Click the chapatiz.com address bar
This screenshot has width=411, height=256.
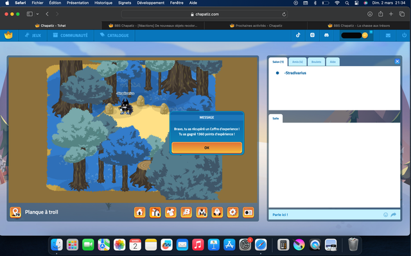point(204,14)
